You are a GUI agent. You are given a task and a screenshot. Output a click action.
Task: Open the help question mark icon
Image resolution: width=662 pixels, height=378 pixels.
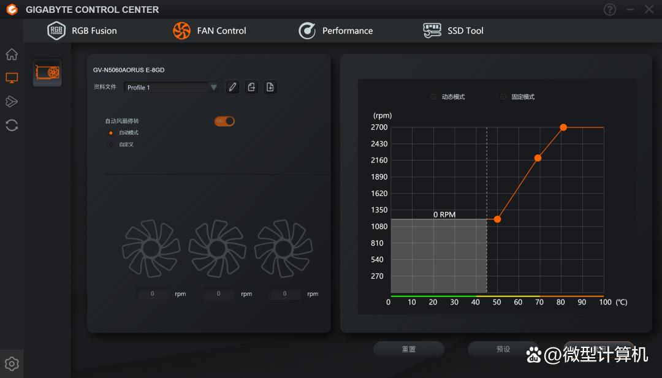(610, 9)
